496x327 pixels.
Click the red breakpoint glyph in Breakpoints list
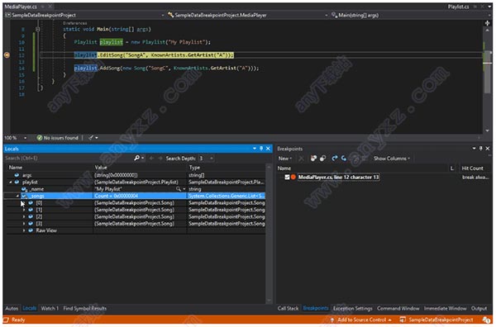(293, 177)
